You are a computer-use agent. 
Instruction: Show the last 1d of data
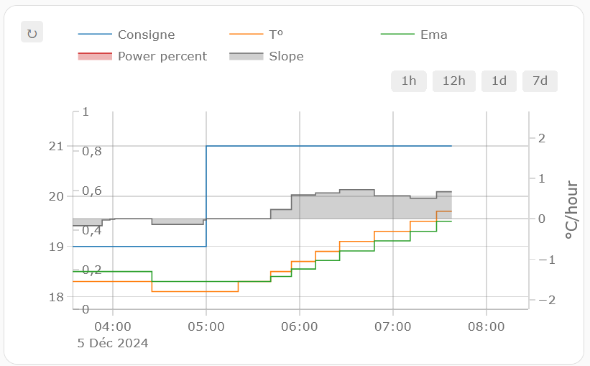[499, 81]
